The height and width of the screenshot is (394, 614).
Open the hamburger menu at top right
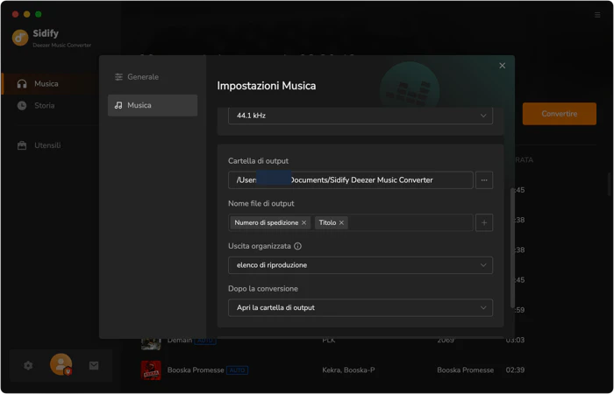click(x=597, y=15)
